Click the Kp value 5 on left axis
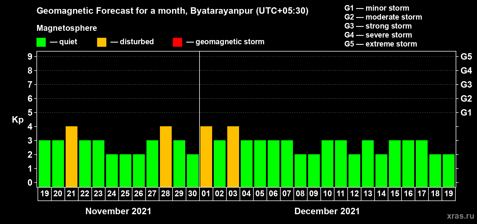This screenshot has height=224, width=477. click(30, 113)
